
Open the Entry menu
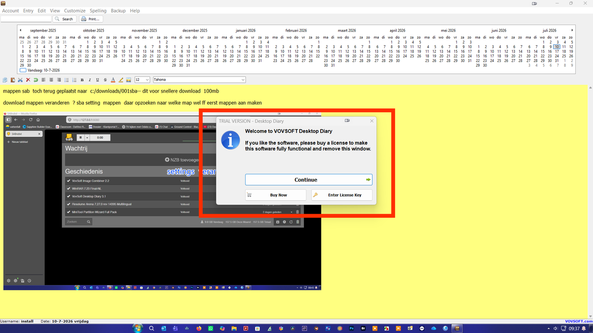pos(28,11)
